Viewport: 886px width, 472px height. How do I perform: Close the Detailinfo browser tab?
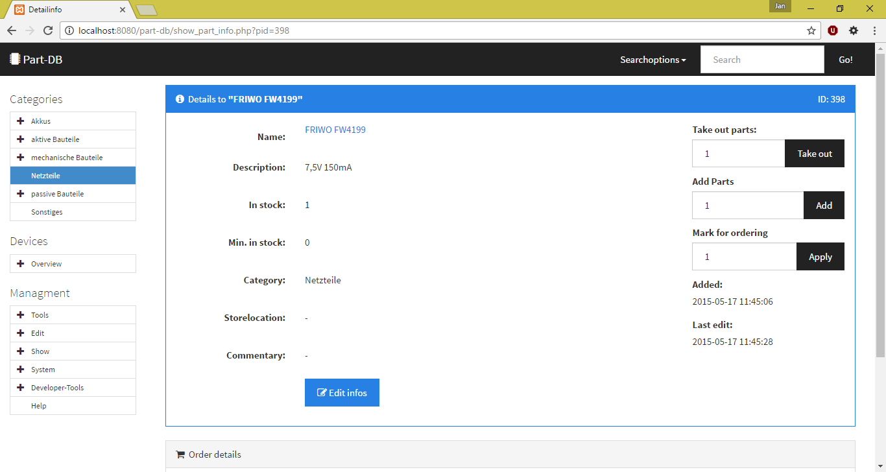(x=123, y=10)
